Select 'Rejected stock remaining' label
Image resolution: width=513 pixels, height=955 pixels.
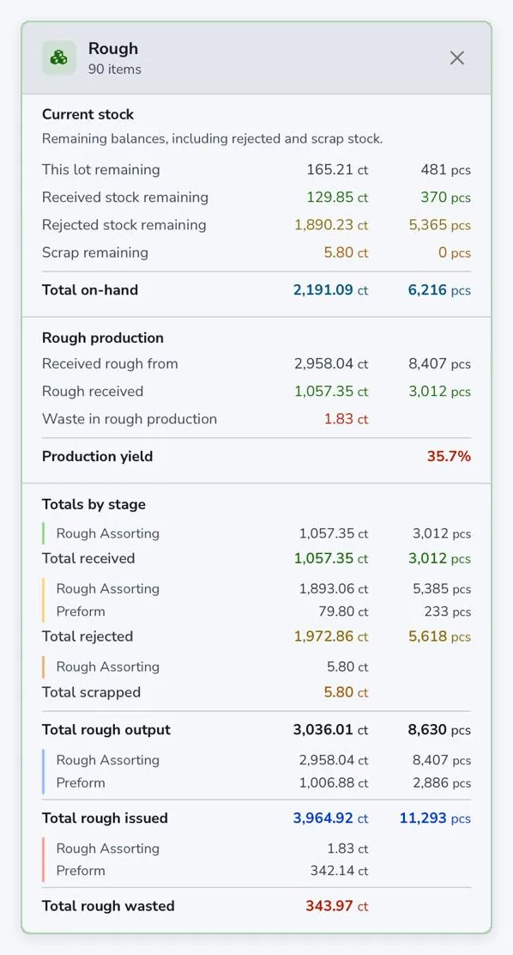point(124,225)
